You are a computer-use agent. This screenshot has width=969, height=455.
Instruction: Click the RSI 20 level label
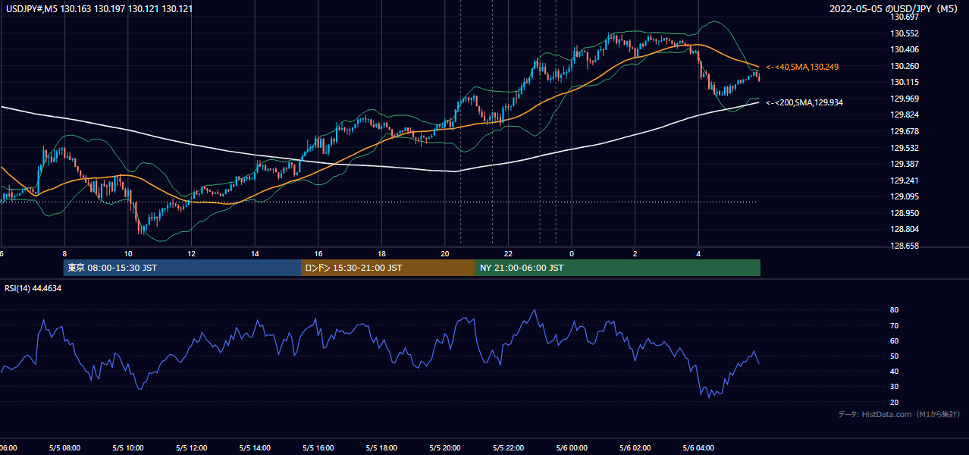click(894, 402)
